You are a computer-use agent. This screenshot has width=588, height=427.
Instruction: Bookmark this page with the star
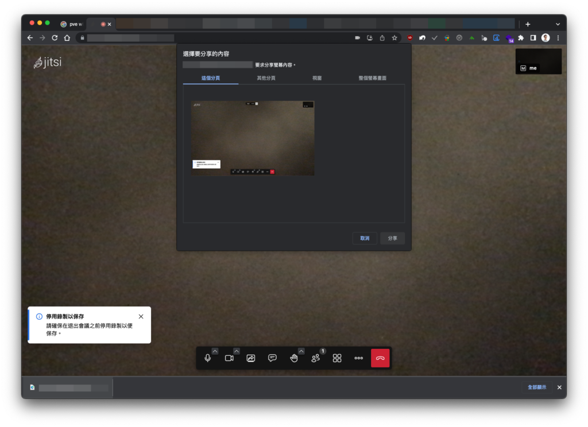(394, 38)
